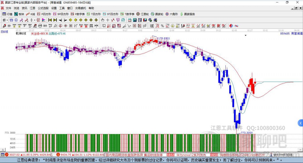The image size is (303, 163).
Task: Expand side panel with blue chevron
Action: (x=301, y=123)
